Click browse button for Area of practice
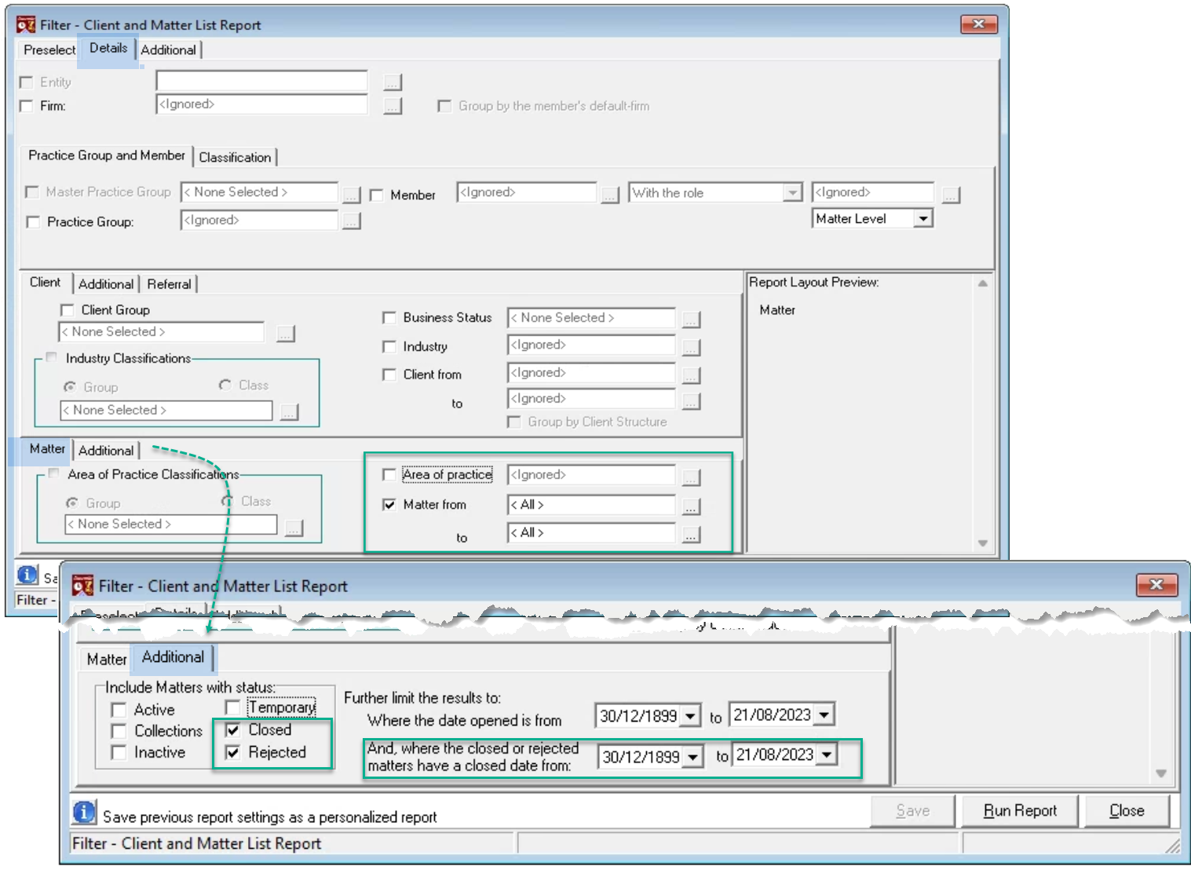The height and width of the screenshot is (870, 1191). (x=691, y=477)
